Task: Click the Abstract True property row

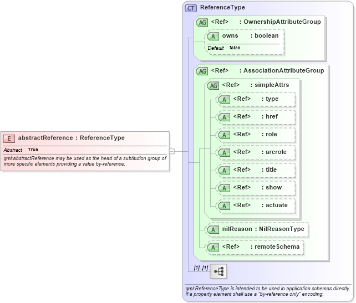Action: point(85,150)
